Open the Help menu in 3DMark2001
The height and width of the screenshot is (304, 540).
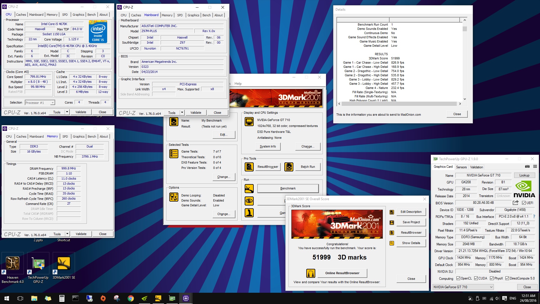[238, 84]
